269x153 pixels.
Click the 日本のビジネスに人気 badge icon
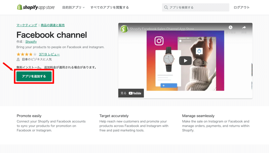(x=18, y=59)
